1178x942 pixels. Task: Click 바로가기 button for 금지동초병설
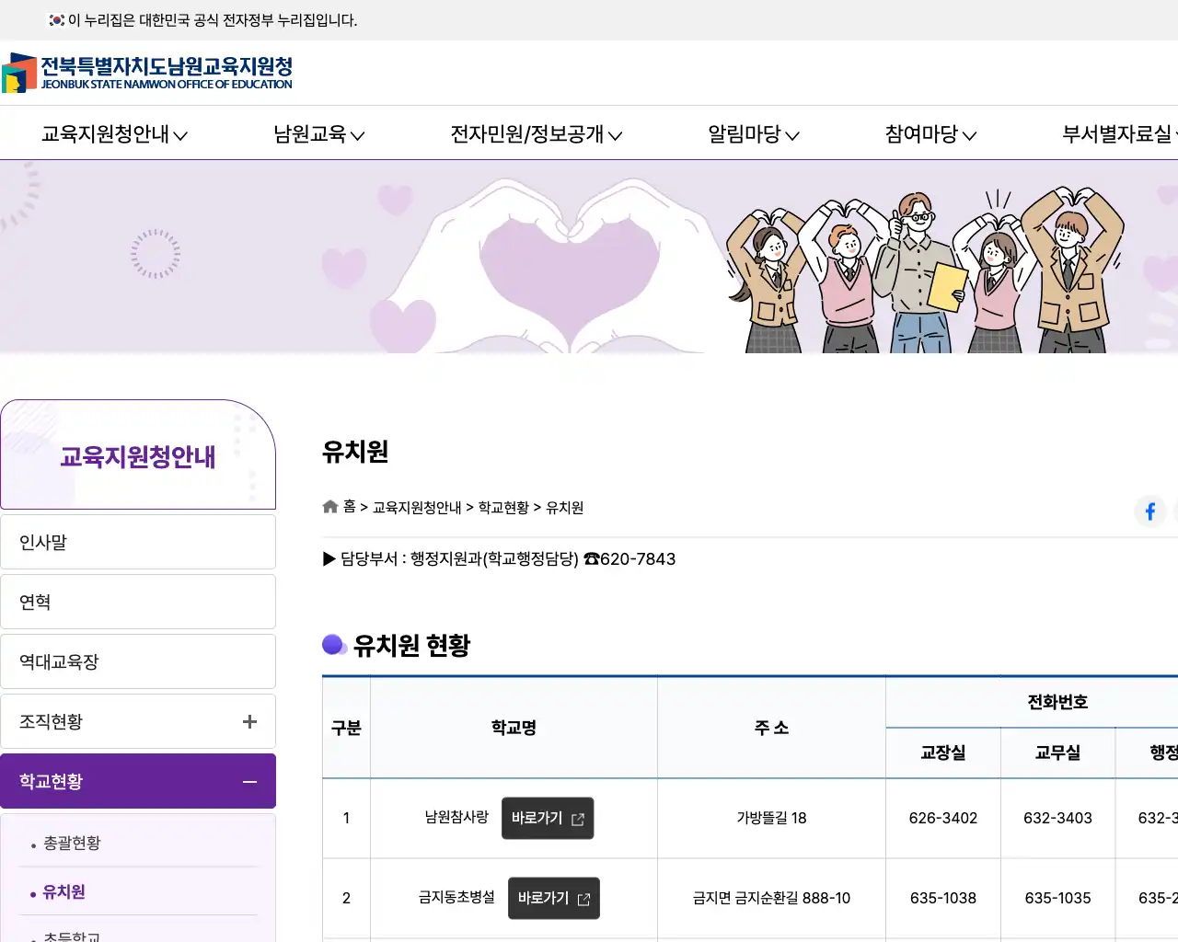tap(553, 898)
